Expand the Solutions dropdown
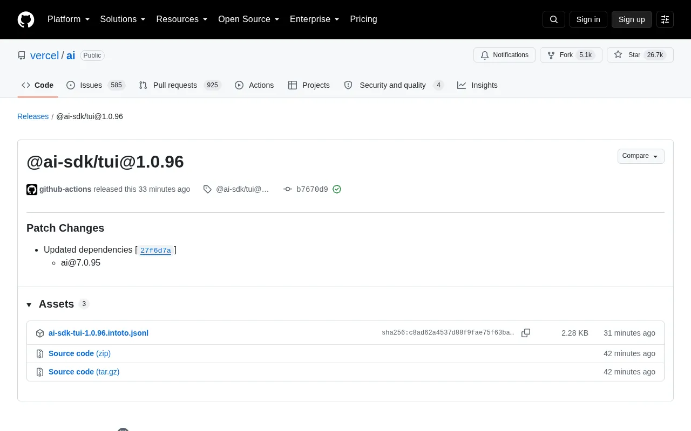691x431 pixels. coord(123,19)
